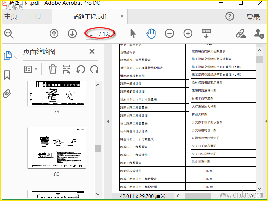This screenshot has height=201, width=268.
Task: Open the help question mark icon
Action: pos(230,16)
